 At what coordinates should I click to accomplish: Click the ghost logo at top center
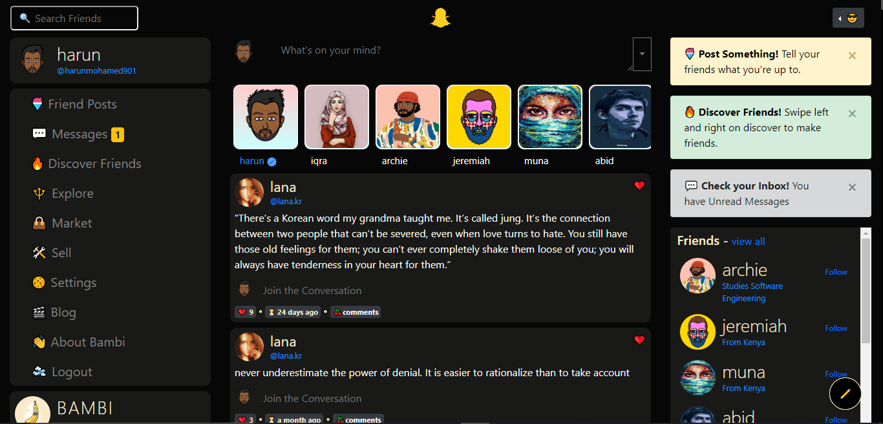click(x=440, y=18)
